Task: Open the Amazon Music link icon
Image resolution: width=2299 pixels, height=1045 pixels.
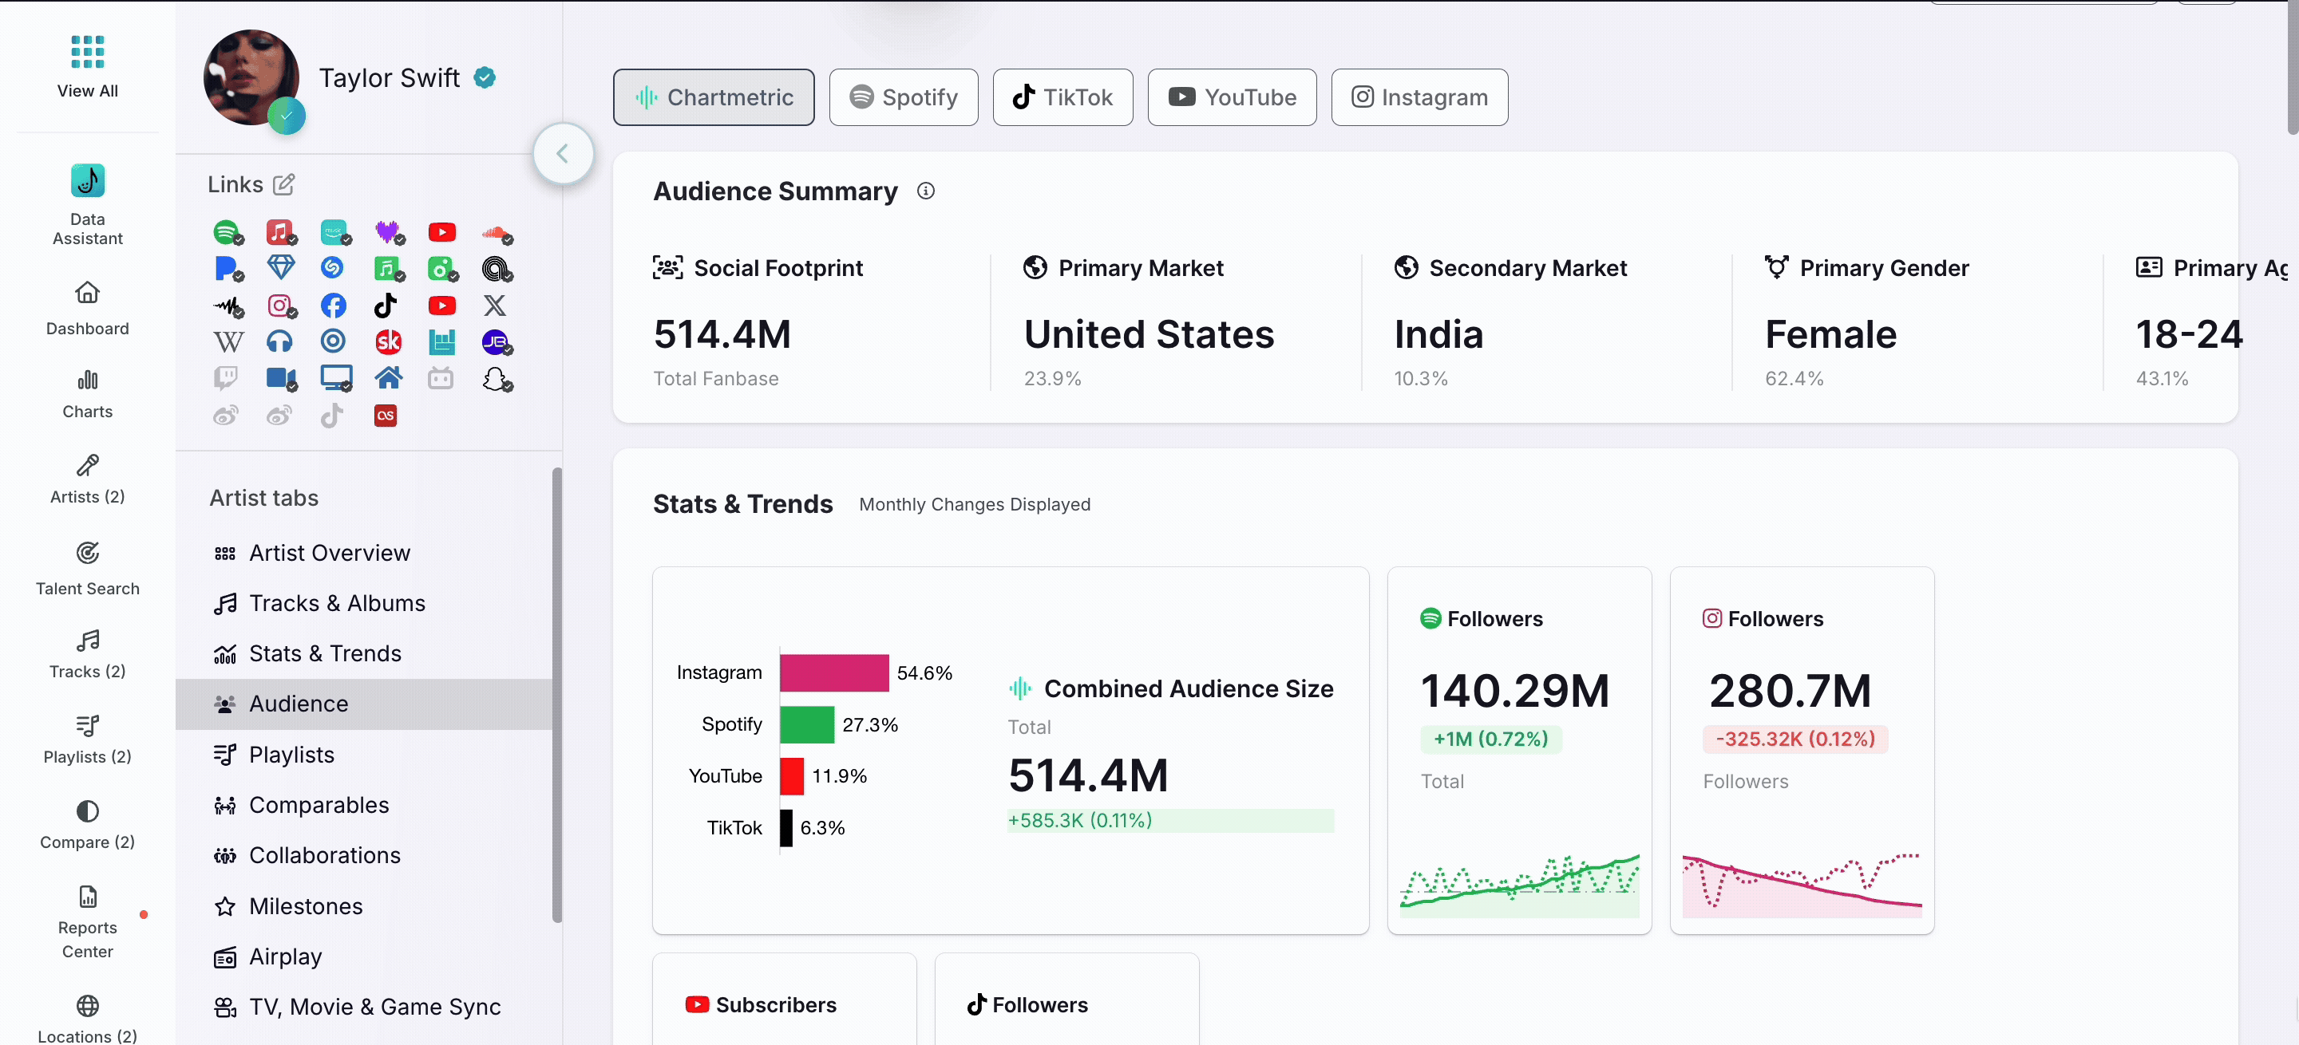Action: (334, 233)
